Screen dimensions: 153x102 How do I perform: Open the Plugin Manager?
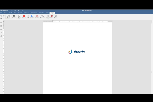[8, 17]
